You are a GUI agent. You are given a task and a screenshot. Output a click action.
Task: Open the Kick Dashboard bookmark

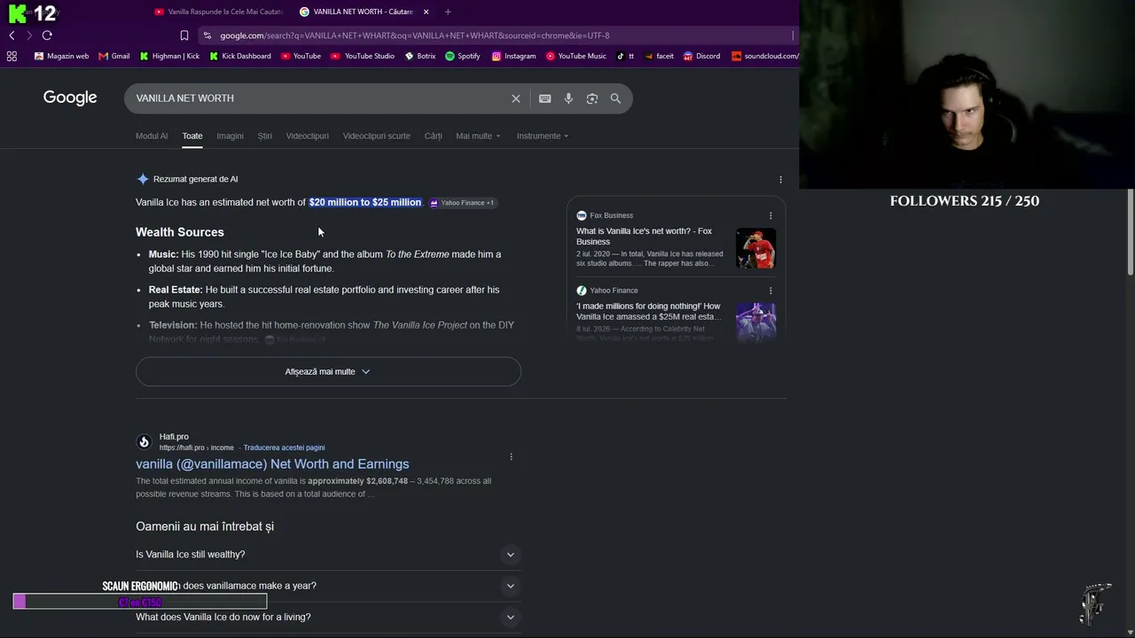click(x=240, y=56)
